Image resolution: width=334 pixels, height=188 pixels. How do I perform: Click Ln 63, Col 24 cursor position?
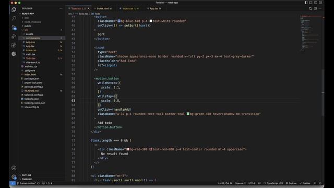pos(225,183)
